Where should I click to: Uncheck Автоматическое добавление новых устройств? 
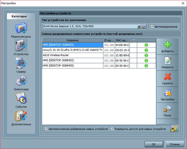pos(46,129)
